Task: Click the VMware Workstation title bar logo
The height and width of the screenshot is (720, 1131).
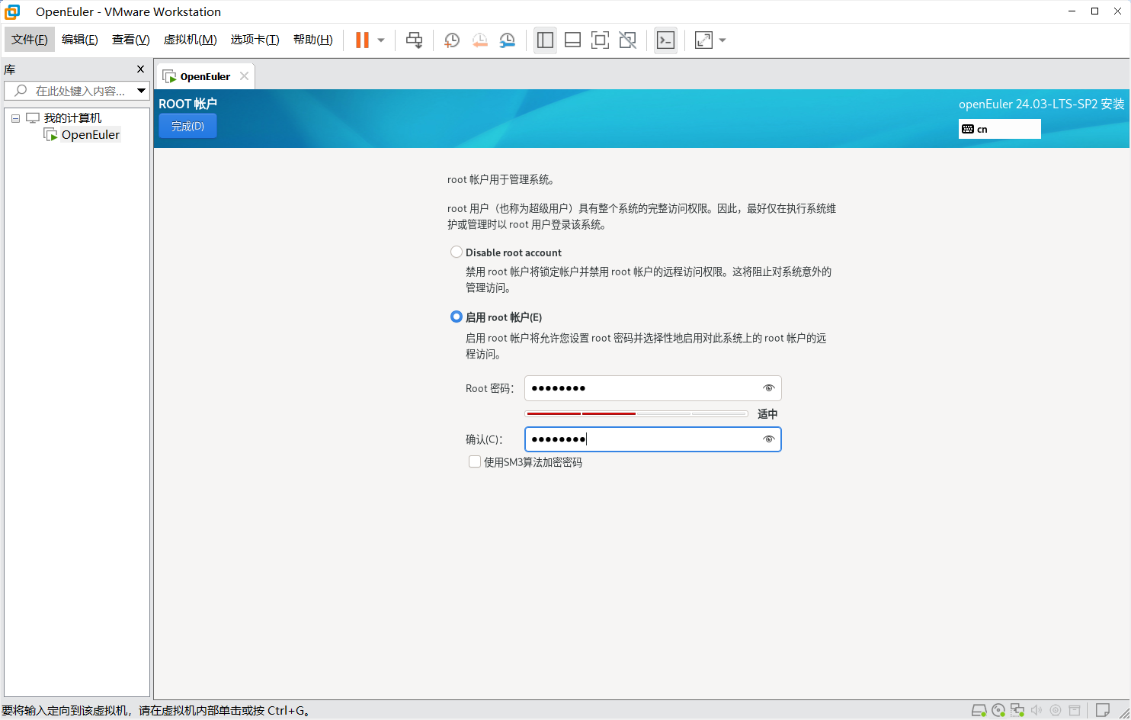Action: click(12, 11)
